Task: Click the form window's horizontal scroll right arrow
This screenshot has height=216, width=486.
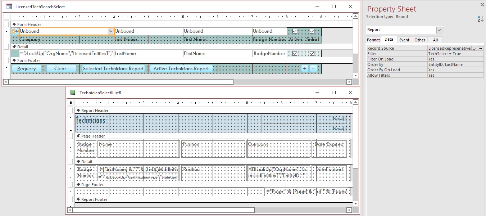Action: 349,82
